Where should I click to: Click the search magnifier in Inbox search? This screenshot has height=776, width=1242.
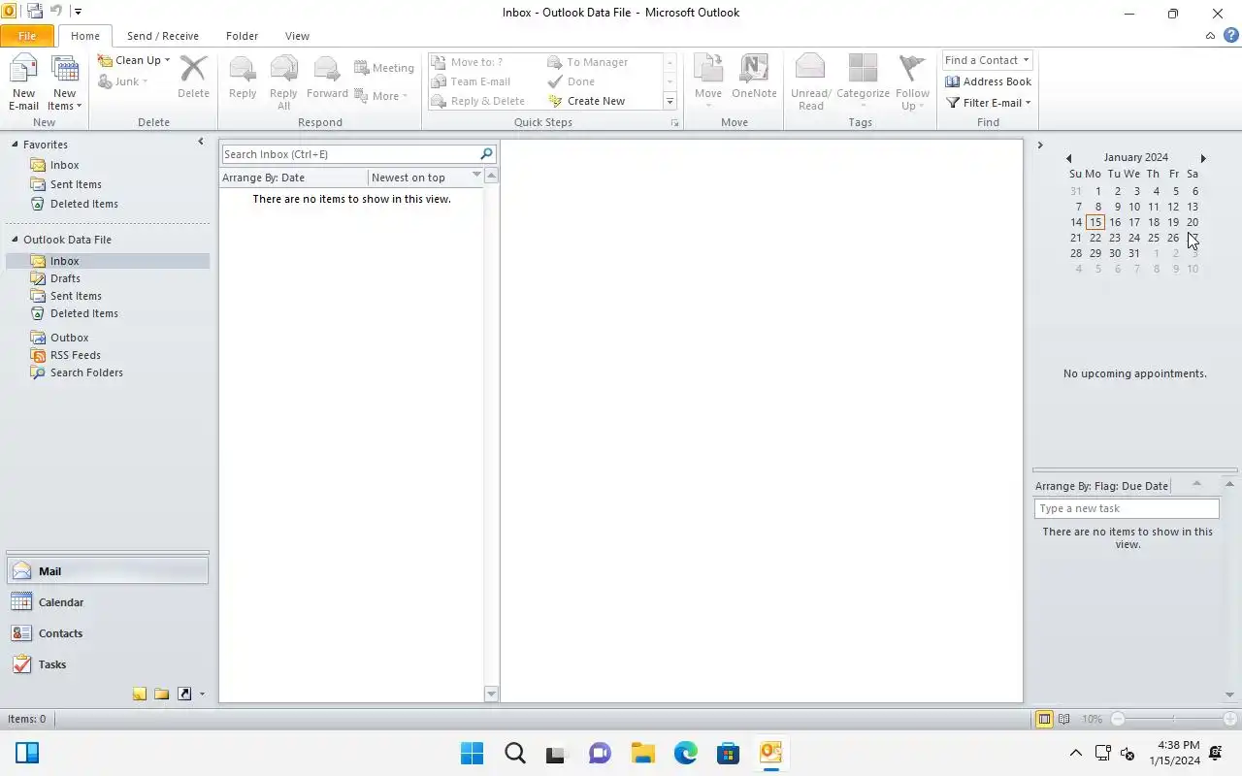(x=487, y=154)
